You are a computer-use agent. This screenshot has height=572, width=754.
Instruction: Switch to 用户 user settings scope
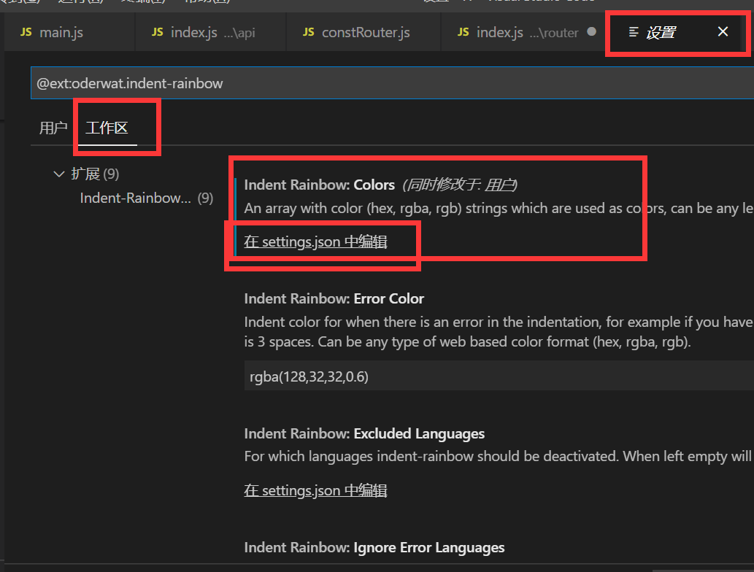[x=53, y=128]
